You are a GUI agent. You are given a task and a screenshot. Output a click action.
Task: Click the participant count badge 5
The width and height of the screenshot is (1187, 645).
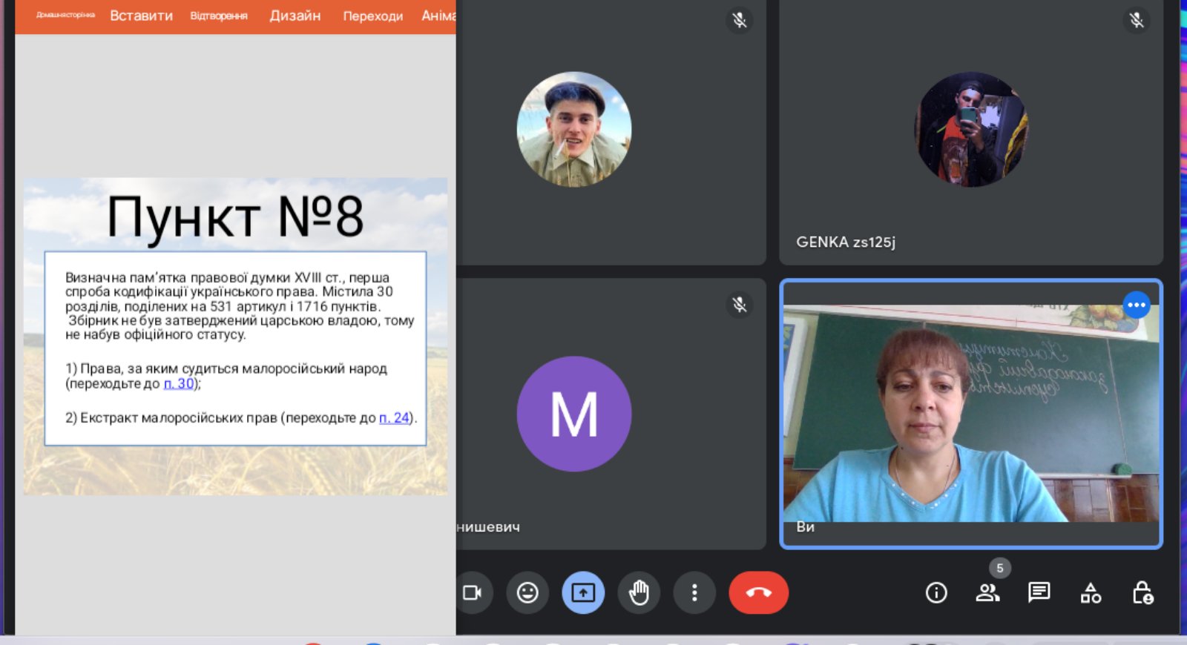click(1000, 568)
